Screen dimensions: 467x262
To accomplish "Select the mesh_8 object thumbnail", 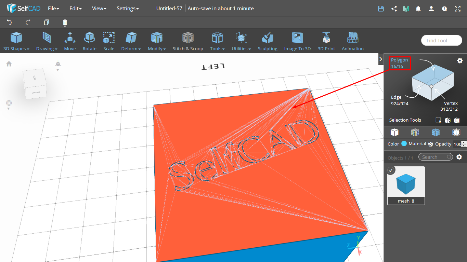I will [406, 185].
